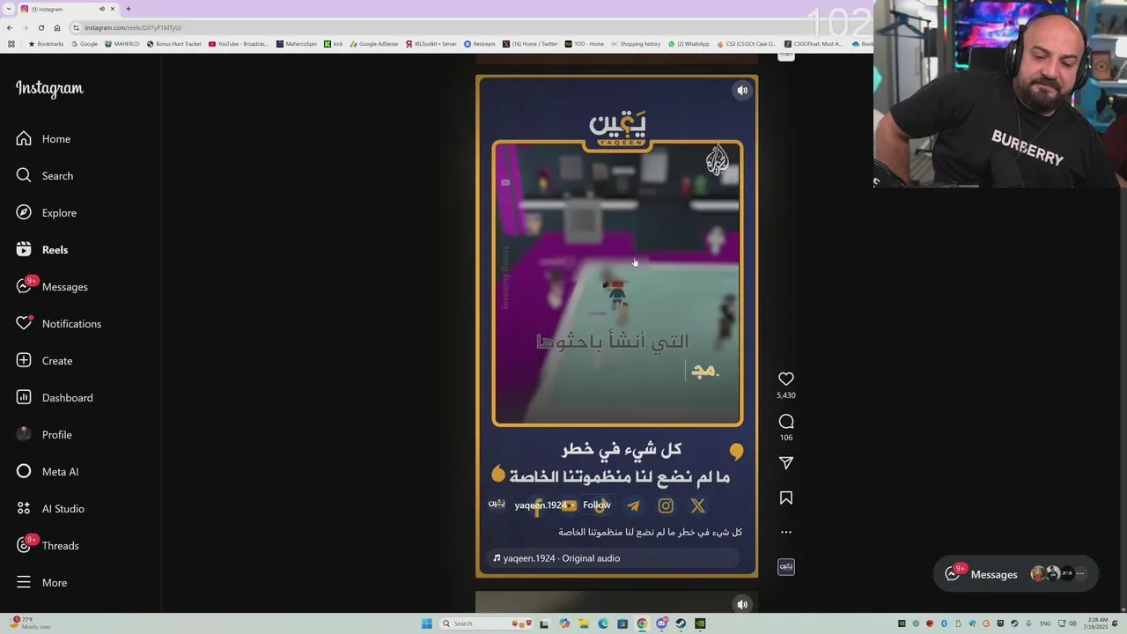Open the yaqeen.1924 profile username
Viewport: 1127px width, 634px height.
(541, 505)
